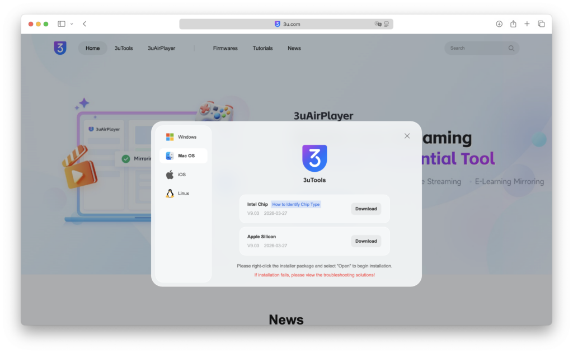The image size is (573, 353).
Task: Click the News section heading
Action: [x=286, y=320]
